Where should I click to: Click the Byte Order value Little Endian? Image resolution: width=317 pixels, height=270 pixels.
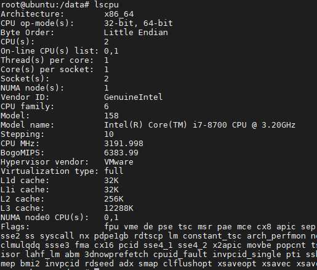point(136,33)
